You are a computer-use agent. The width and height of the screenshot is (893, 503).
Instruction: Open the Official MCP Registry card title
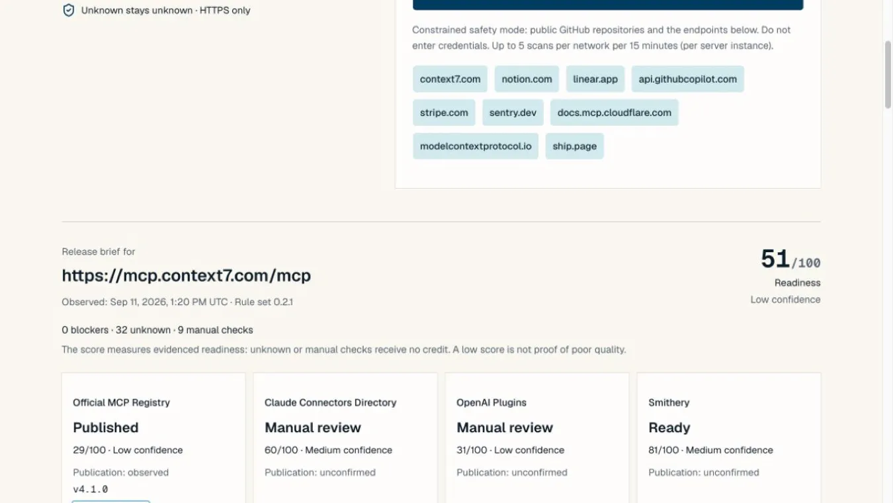click(x=121, y=402)
